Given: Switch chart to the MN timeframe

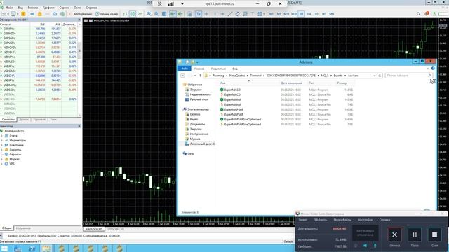Looking at the screenshot, I should click(x=332, y=14).
